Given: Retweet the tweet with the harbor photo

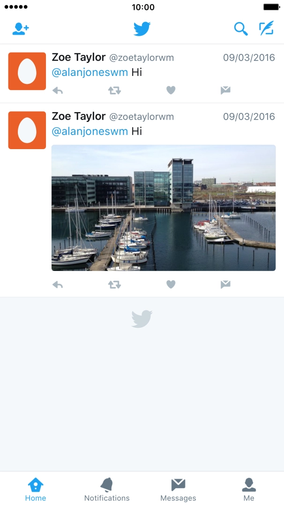Looking at the screenshot, I should coord(114,284).
